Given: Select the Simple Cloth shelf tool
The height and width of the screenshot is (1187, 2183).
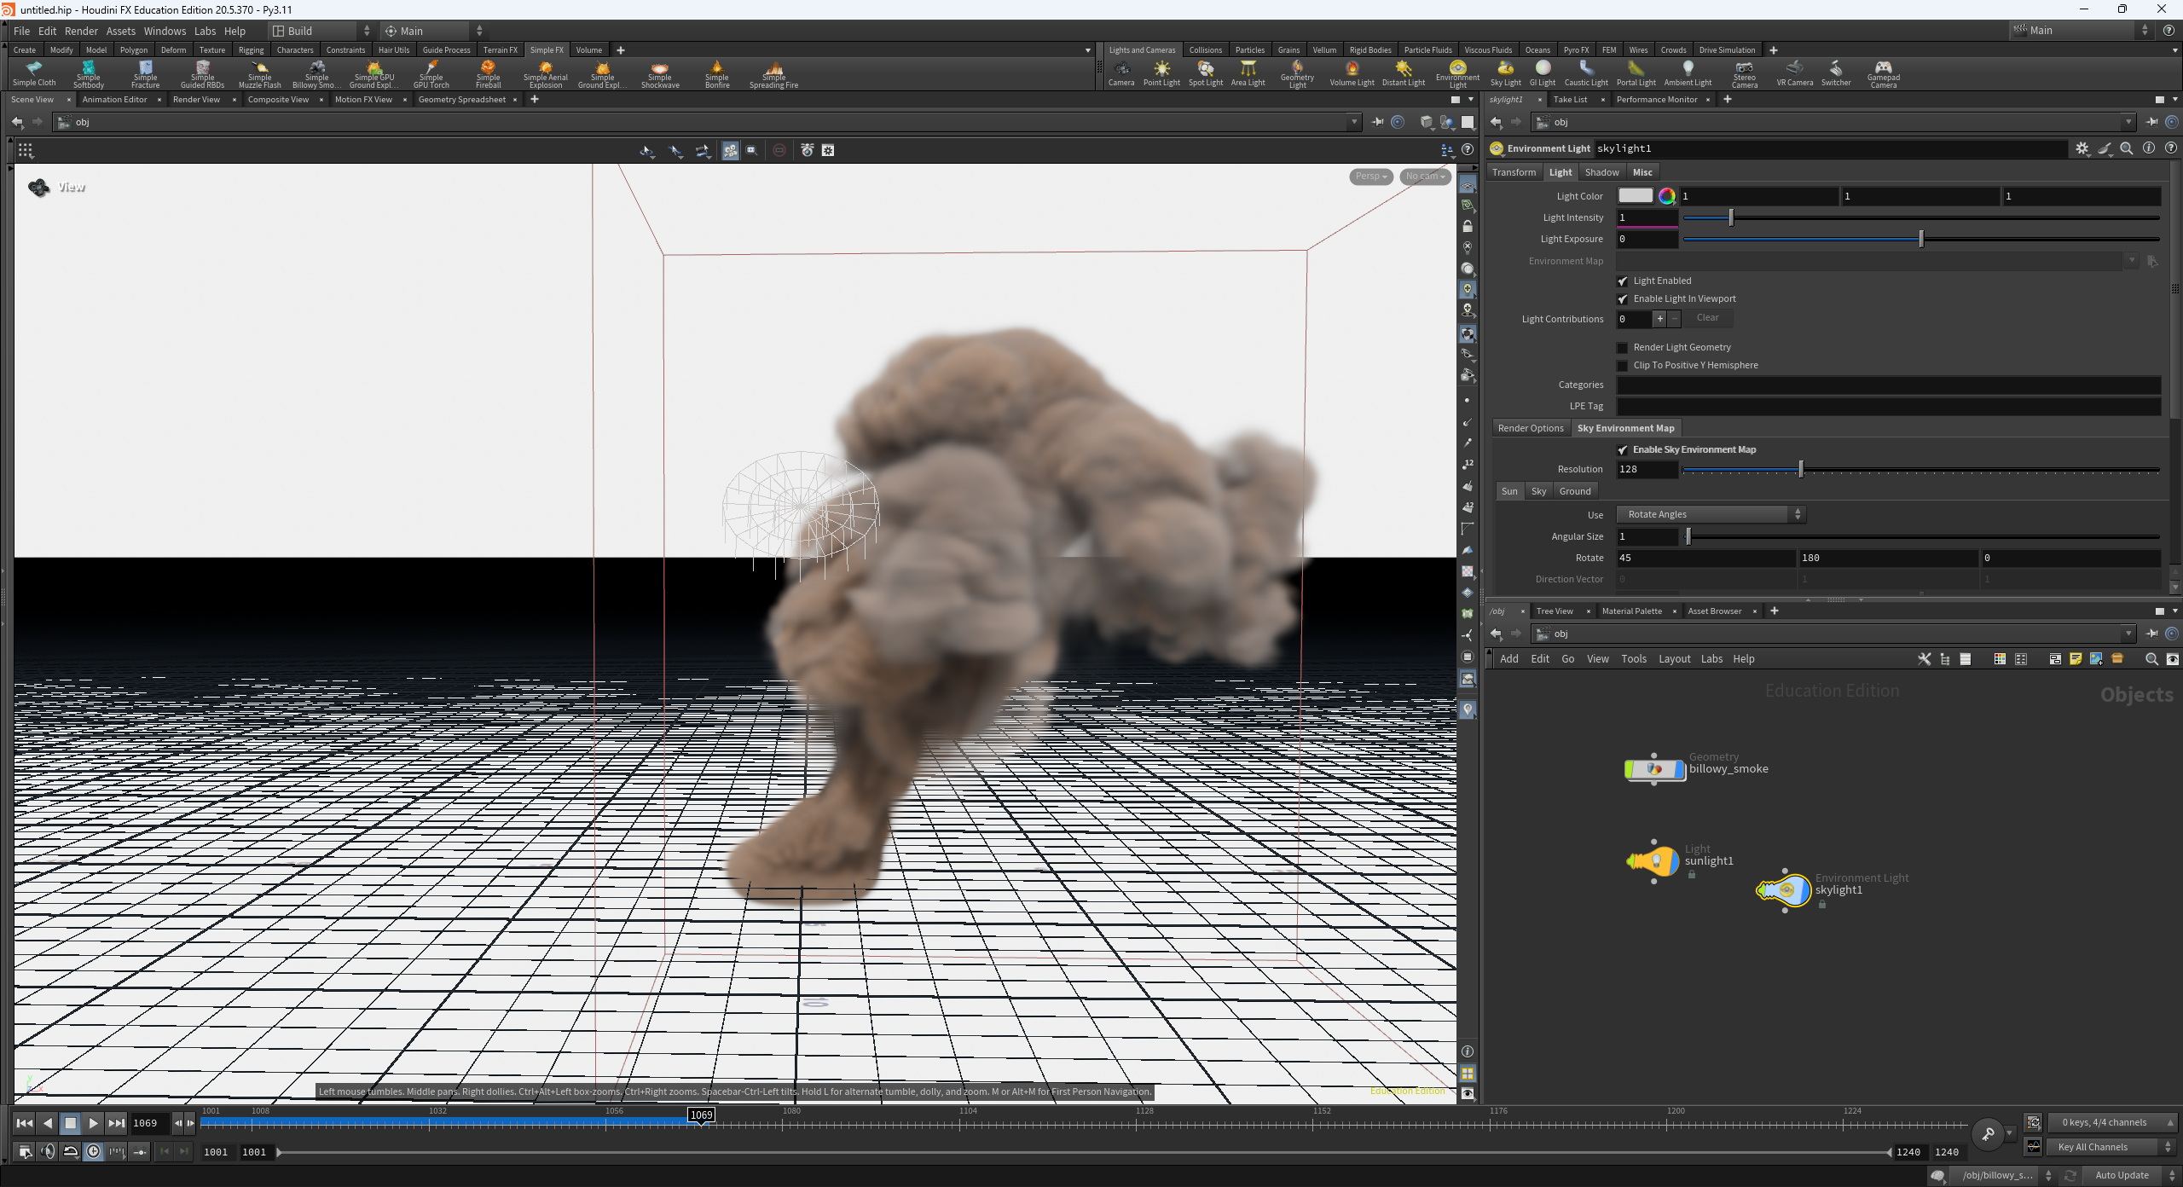Looking at the screenshot, I should tap(34, 74).
